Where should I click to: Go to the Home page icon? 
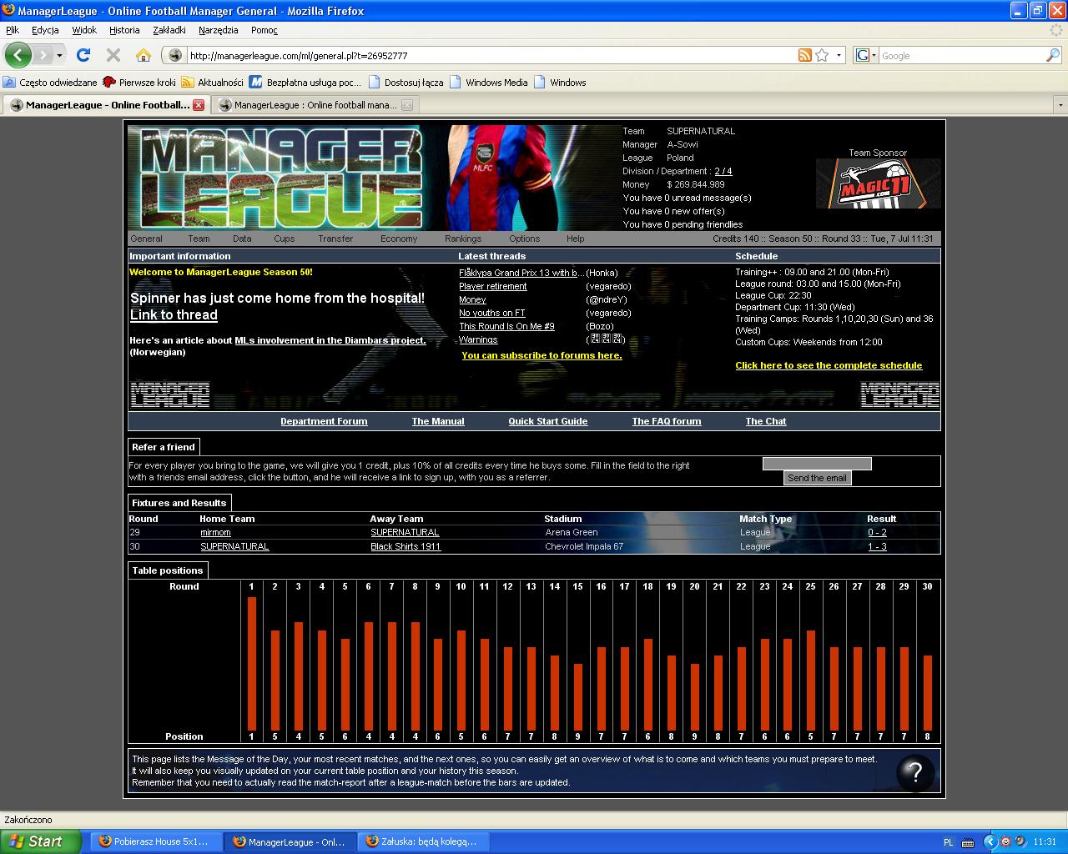(x=144, y=55)
